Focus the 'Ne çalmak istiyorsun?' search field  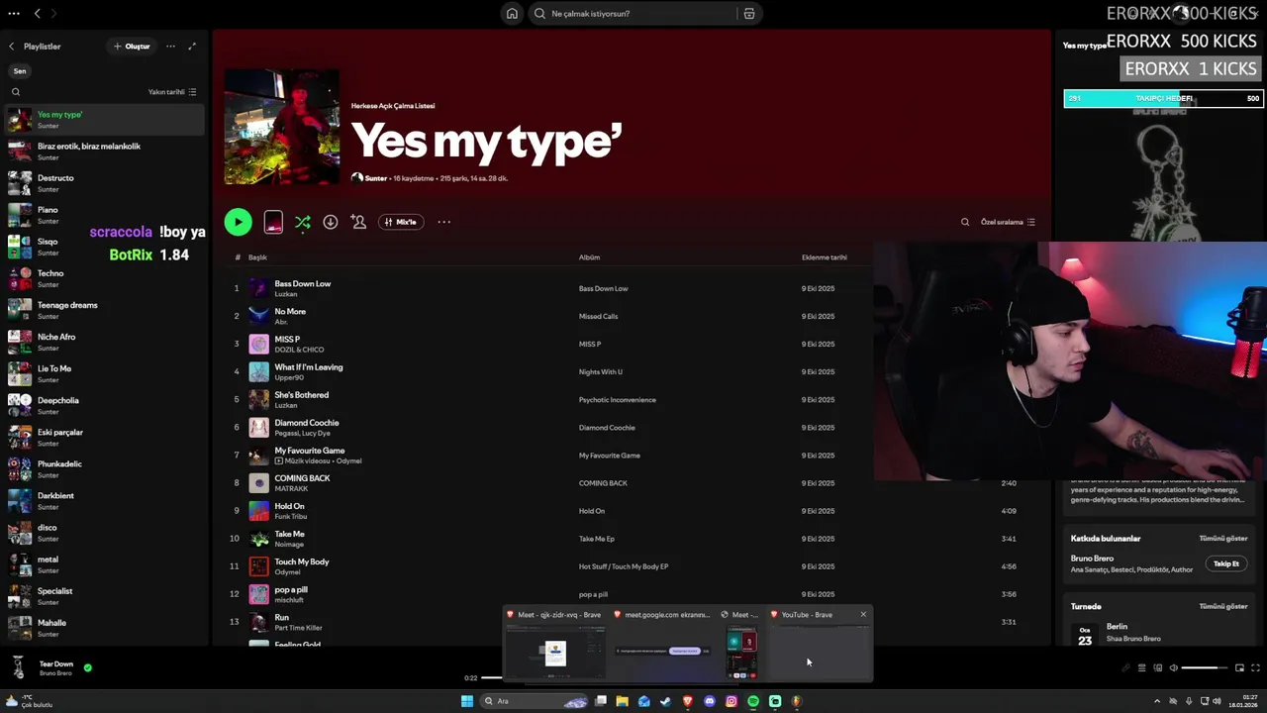[633, 14]
